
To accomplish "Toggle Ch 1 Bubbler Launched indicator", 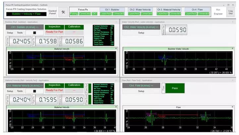I will click(105, 14).
